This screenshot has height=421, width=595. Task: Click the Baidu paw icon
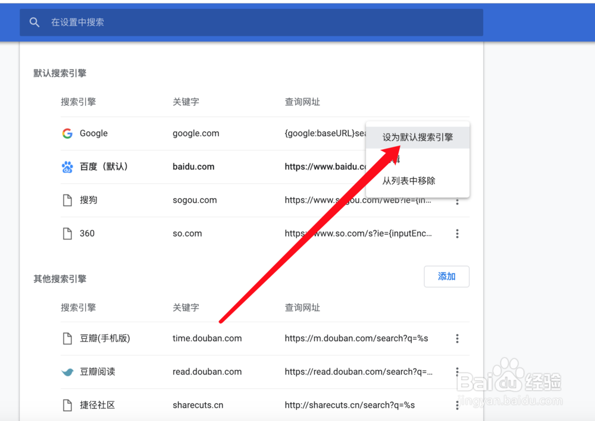point(68,166)
